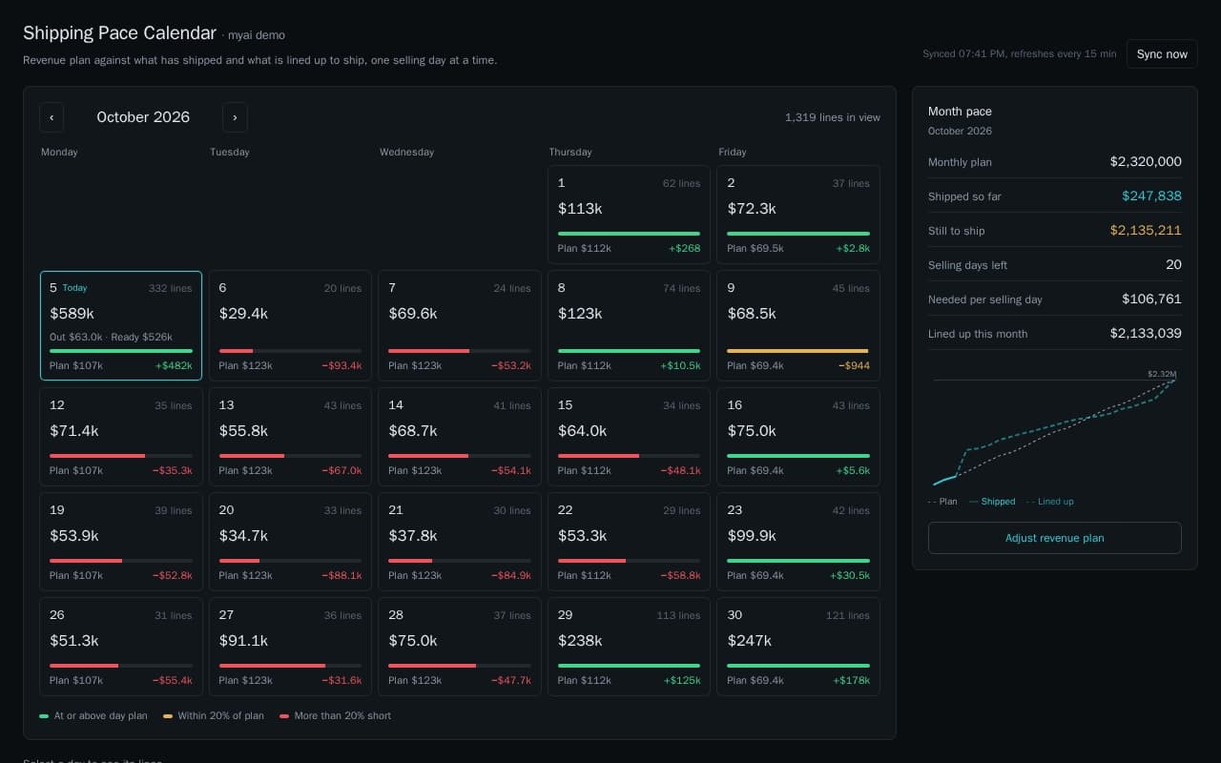Select the October 2 day card
Screen dimensions: 1221x763
798,215
